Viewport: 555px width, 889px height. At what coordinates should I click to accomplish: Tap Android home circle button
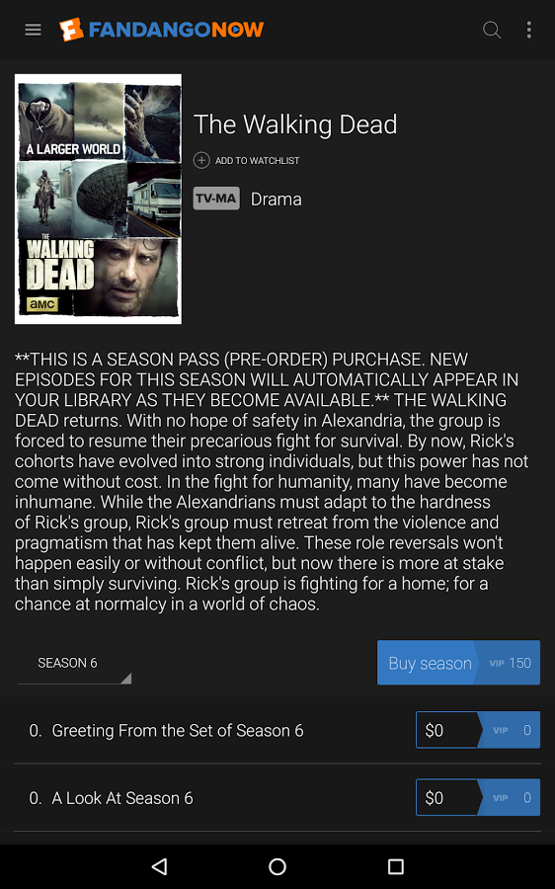277,865
